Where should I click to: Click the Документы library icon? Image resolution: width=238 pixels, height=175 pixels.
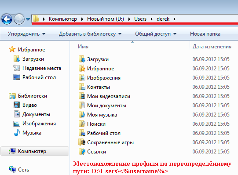[17, 114]
